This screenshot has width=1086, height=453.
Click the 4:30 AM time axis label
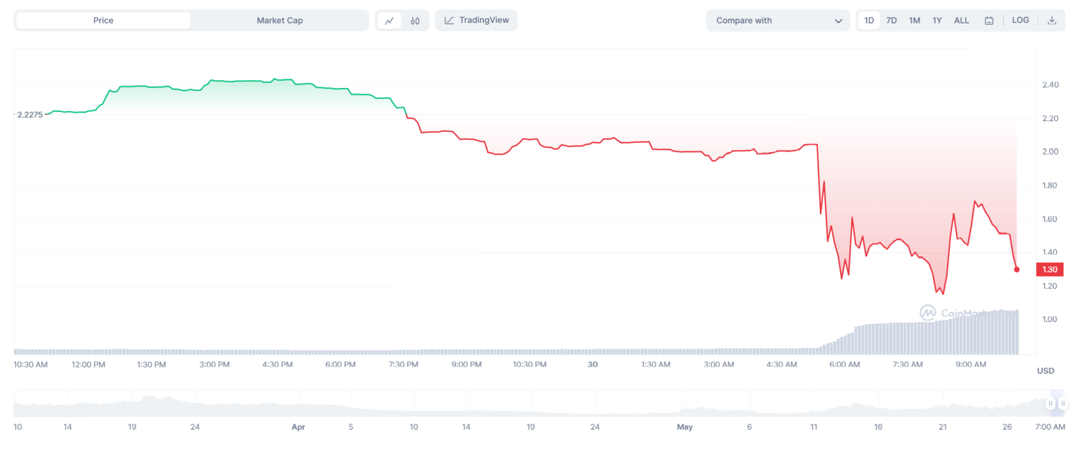782,364
